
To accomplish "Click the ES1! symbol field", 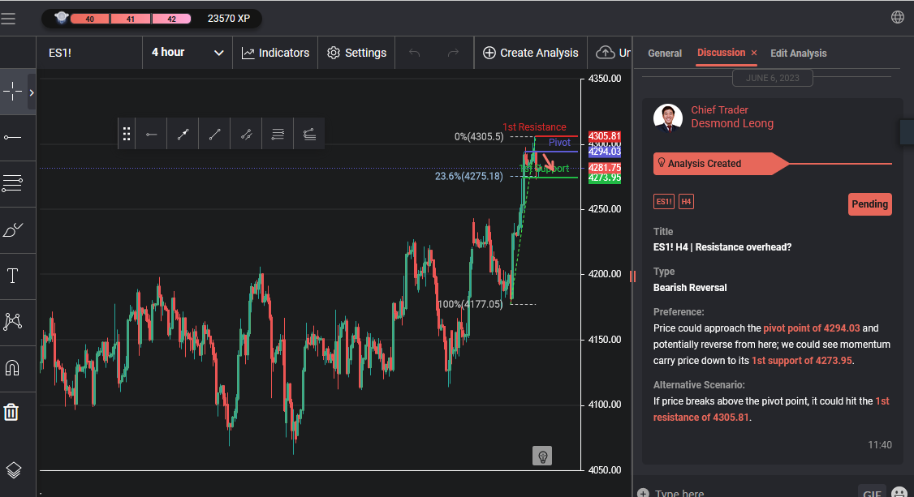I will pyautogui.click(x=89, y=53).
